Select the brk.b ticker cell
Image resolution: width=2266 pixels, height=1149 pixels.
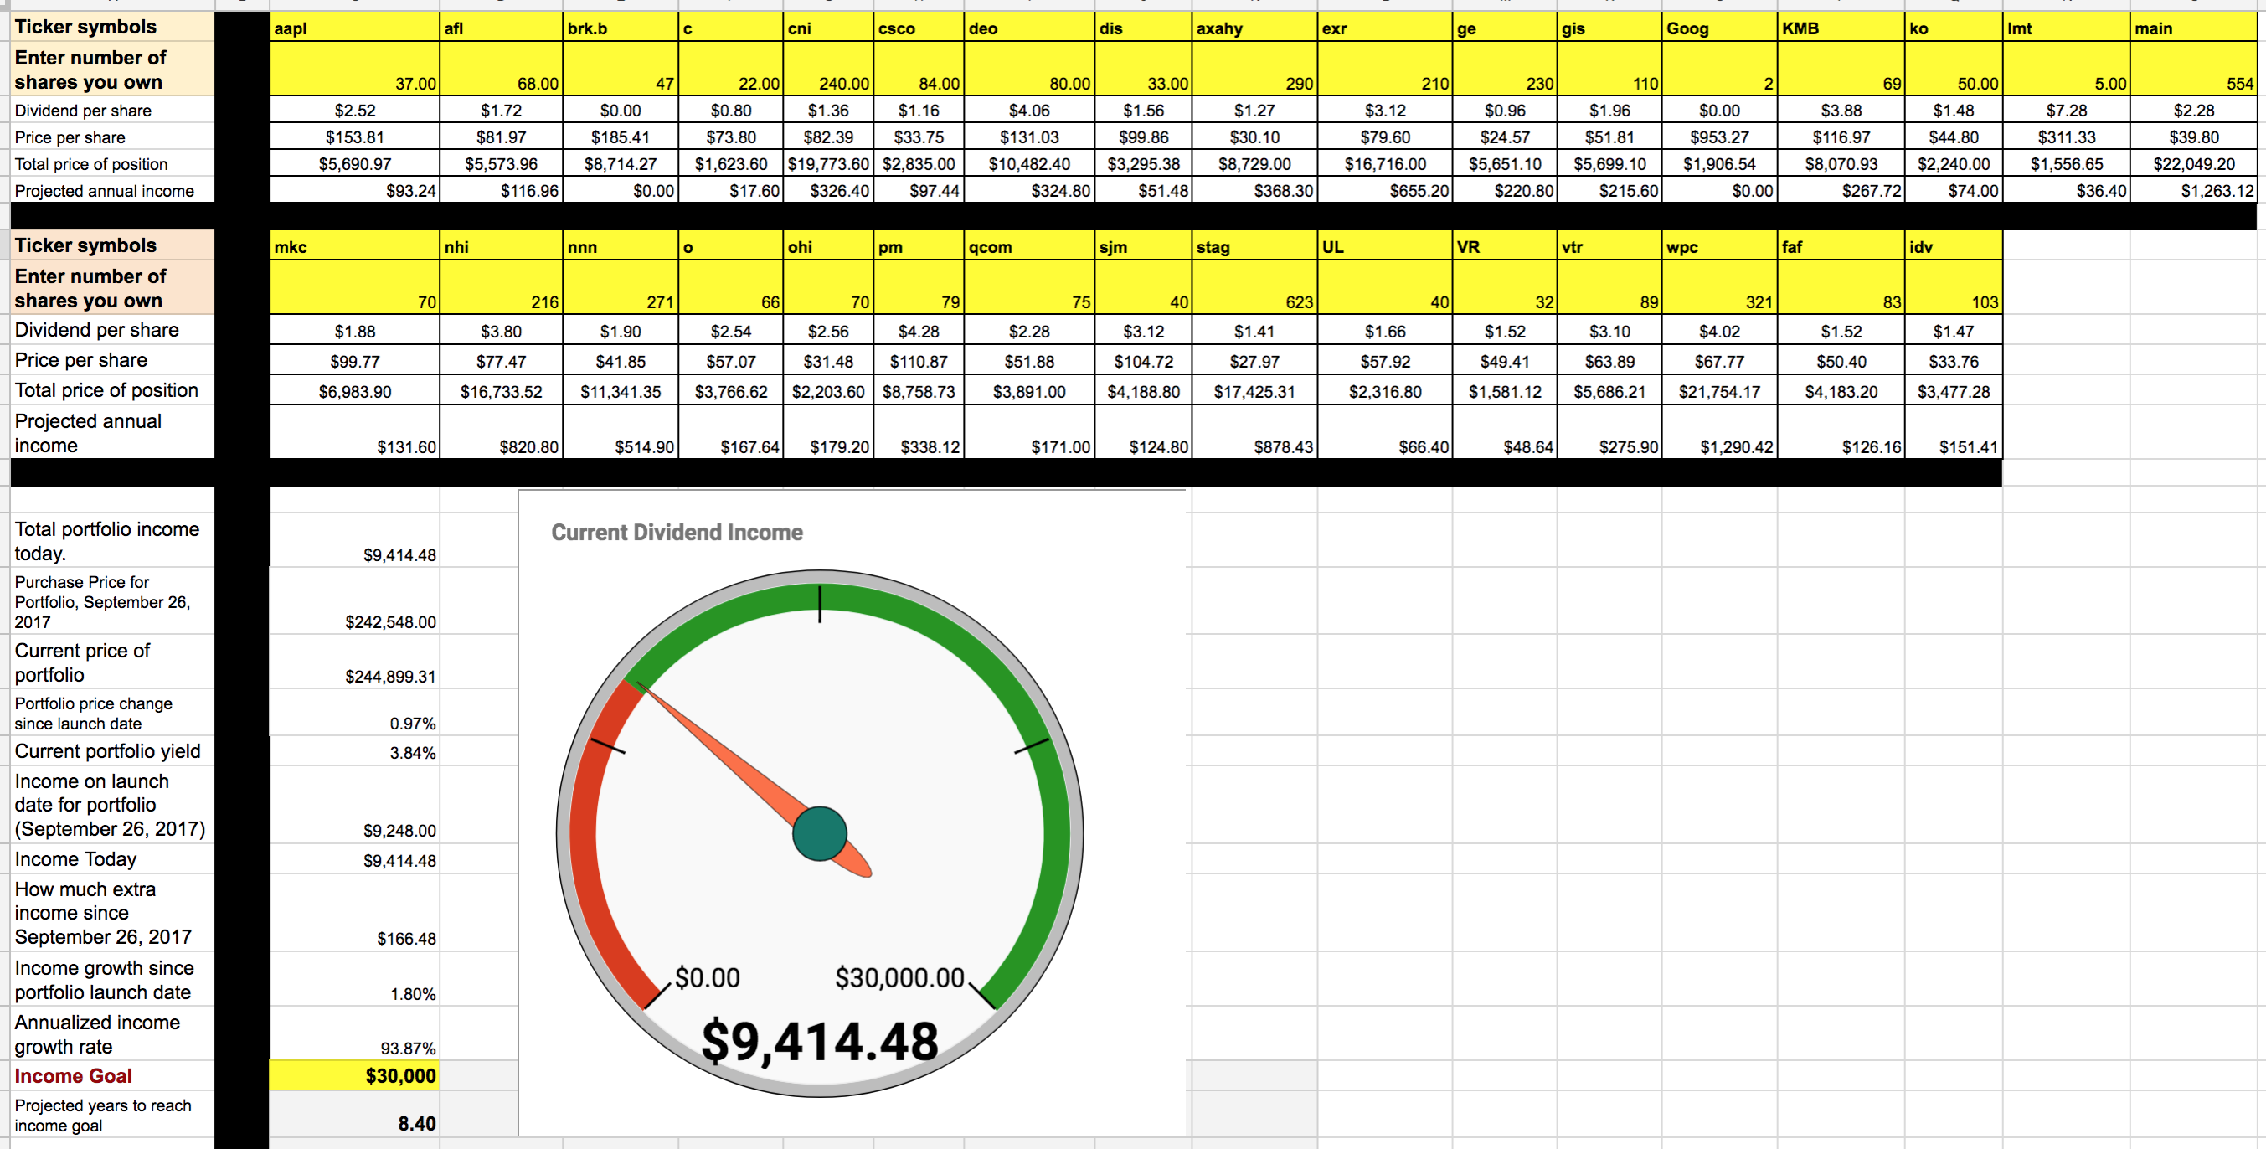coord(621,28)
